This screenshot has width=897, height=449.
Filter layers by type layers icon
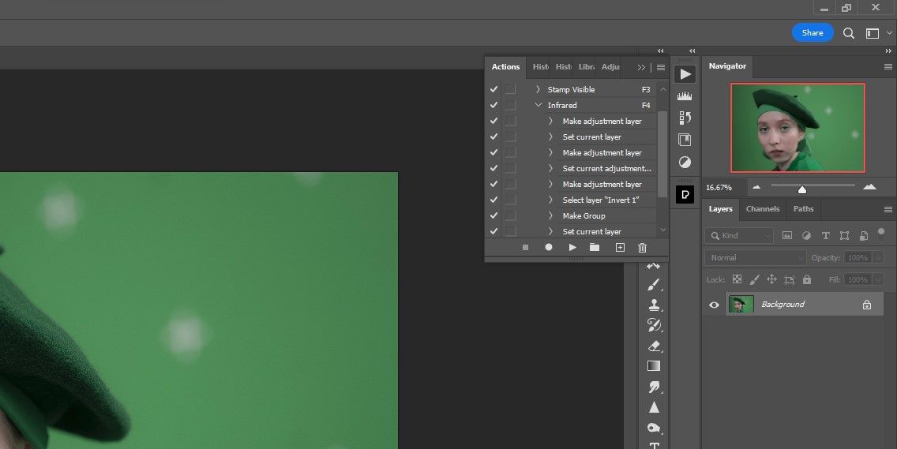pyautogui.click(x=825, y=235)
